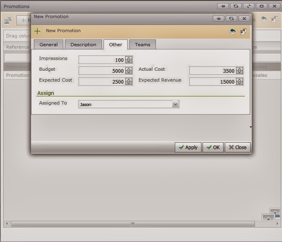282x242 pixels.
Task: Pin the Promotions window
Action: (223, 6)
